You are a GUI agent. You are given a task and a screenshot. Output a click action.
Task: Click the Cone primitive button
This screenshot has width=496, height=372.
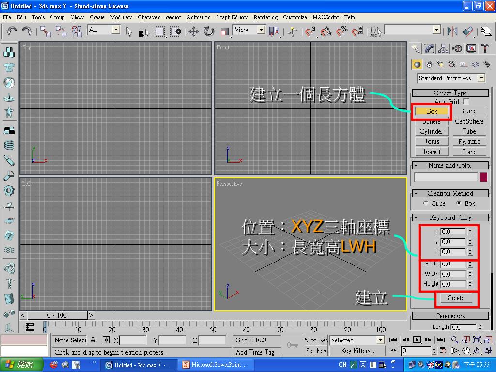469,111
